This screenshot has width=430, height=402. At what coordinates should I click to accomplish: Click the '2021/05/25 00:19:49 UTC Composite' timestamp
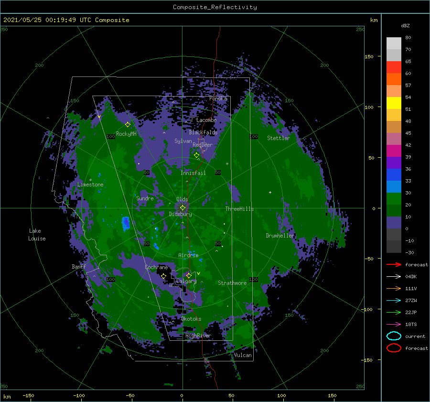pyautogui.click(x=66, y=20)
